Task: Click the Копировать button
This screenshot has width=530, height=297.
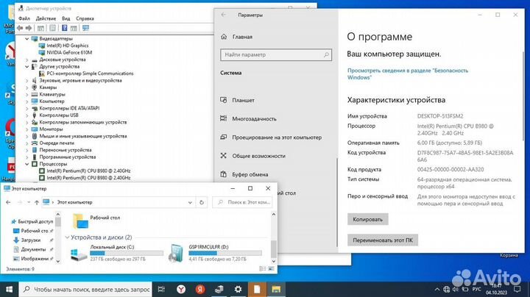Action: (x=368, y=219)
